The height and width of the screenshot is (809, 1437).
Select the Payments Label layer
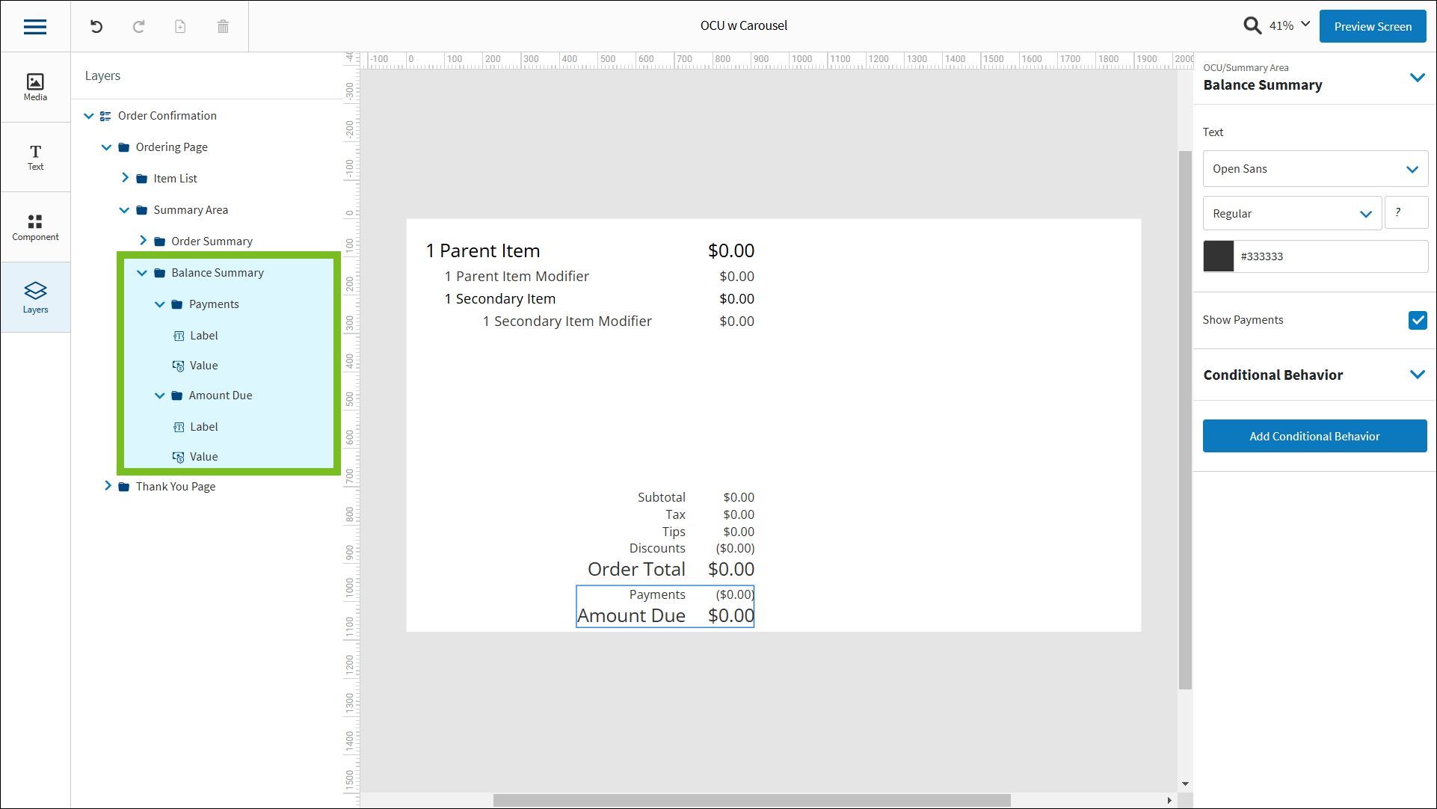pos(204,335)
